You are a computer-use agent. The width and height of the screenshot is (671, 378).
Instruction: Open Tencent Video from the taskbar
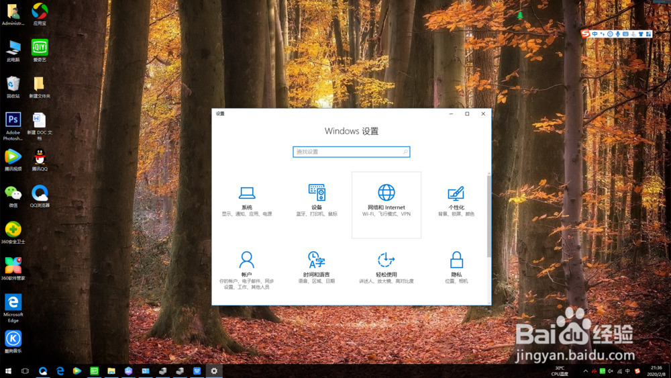click(x=77, y=371)
